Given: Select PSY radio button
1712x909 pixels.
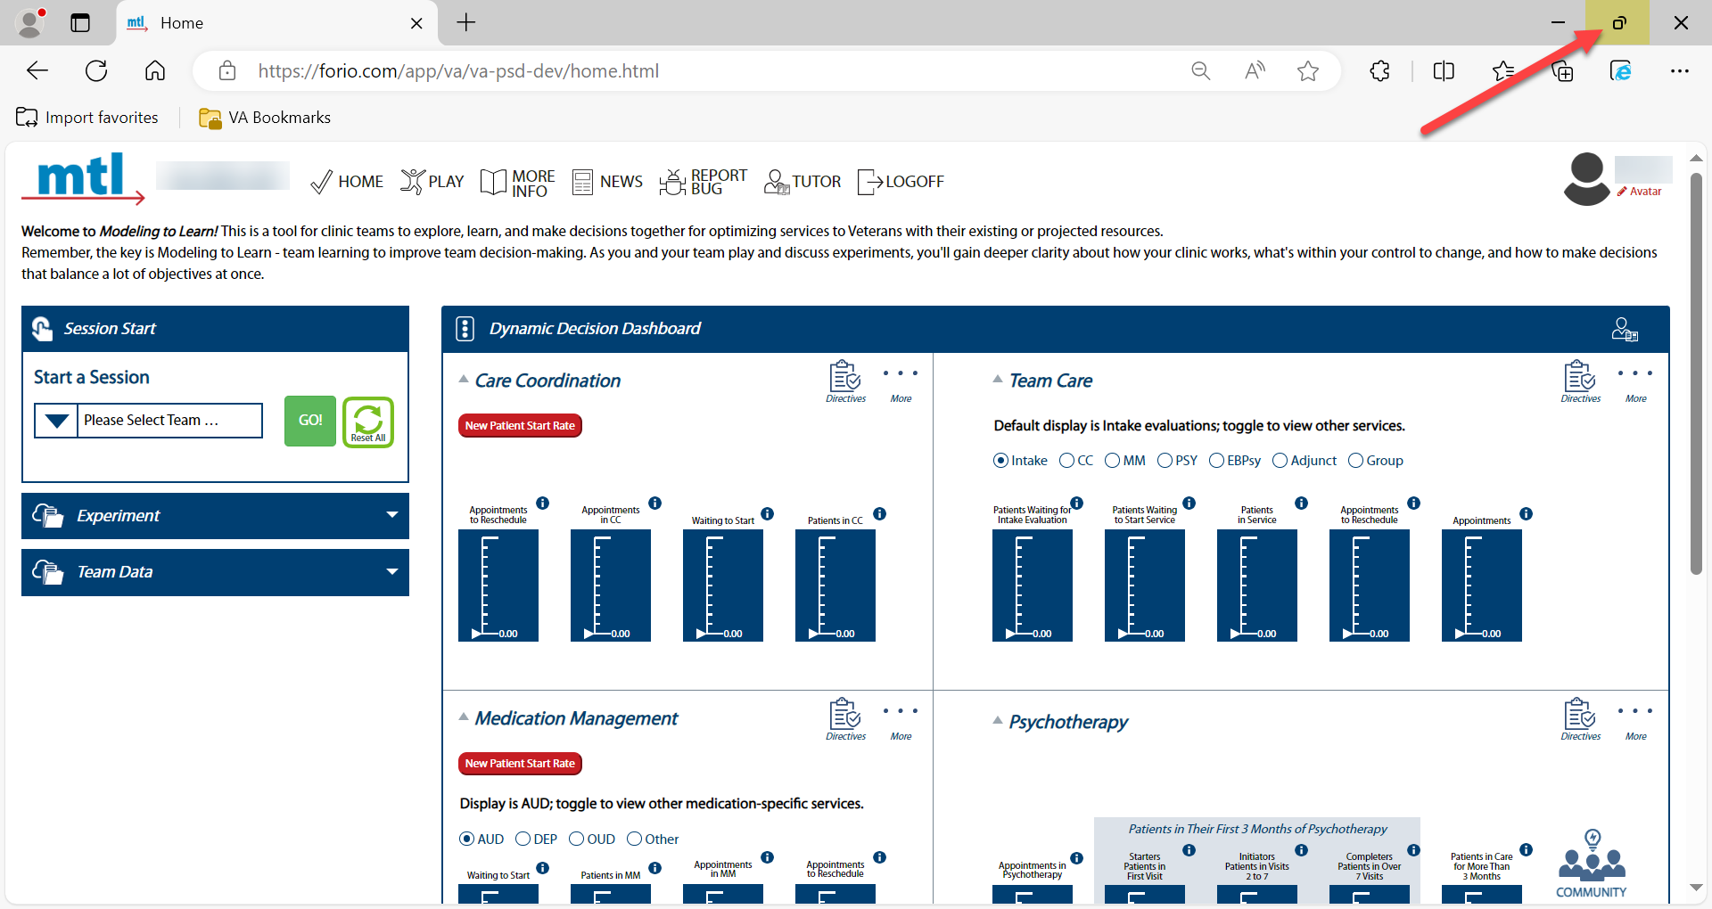Looking at the screenshot, I should [x=1165, y=461].
